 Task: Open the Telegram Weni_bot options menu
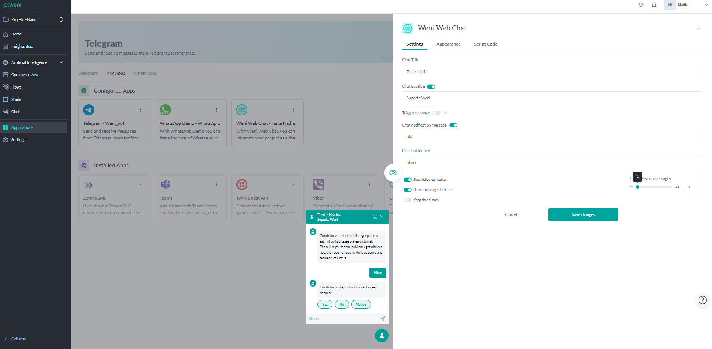click(x=140, y=110)
